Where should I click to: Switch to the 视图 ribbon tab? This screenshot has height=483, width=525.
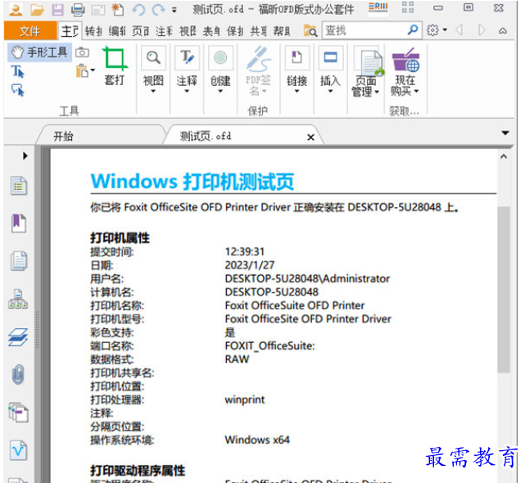coord(188,31)
